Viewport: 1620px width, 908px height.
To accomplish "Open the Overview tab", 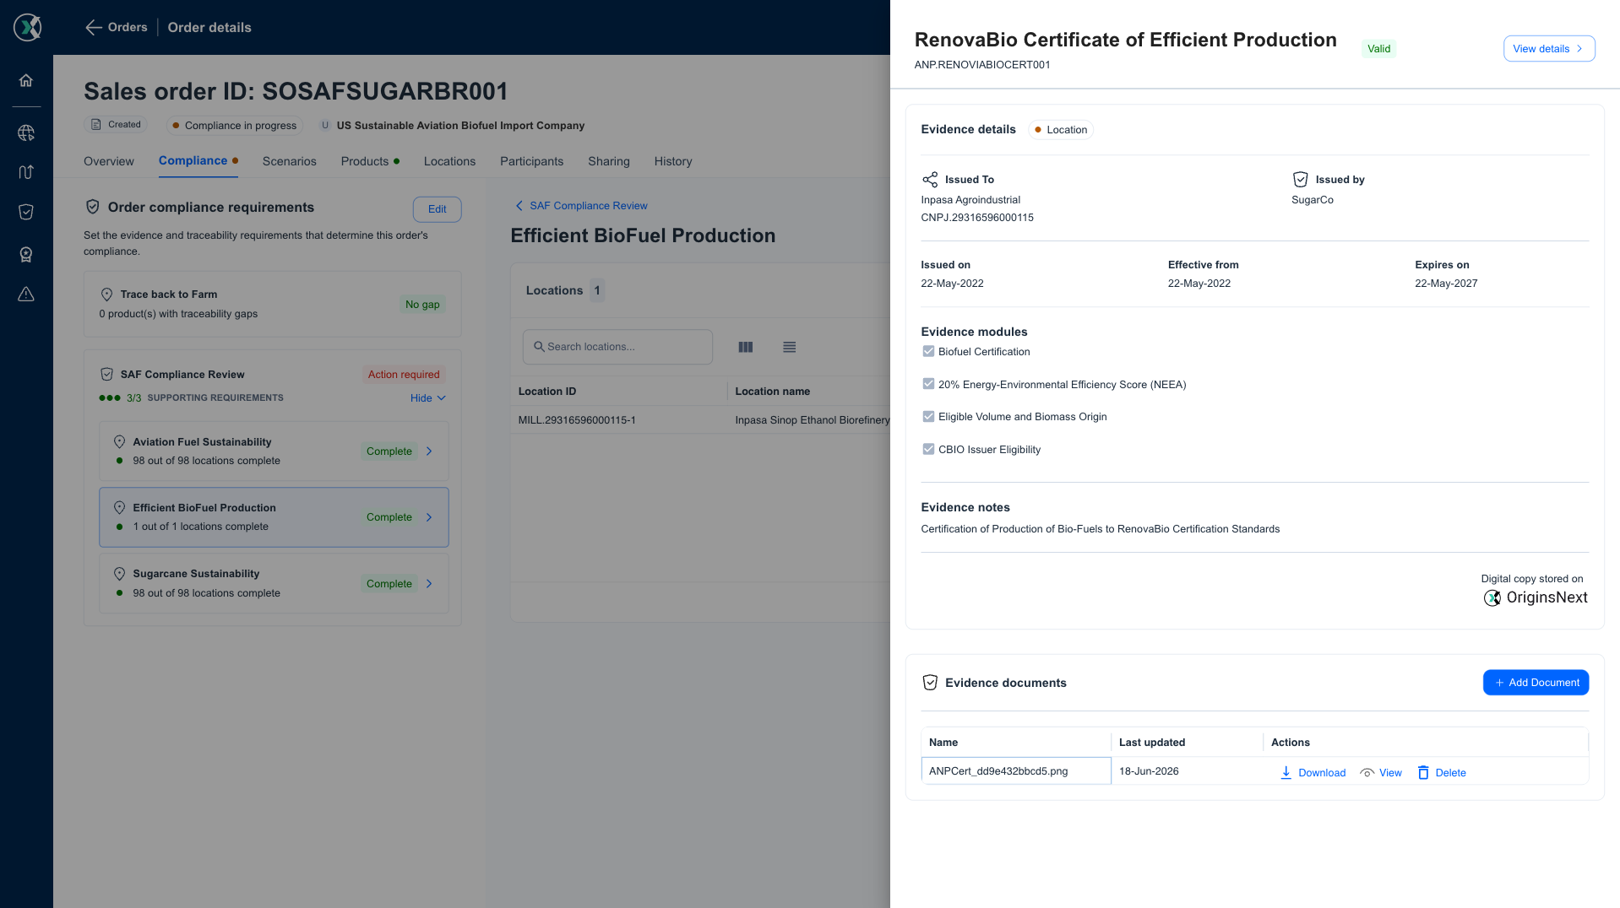I will click(x=108, y=161).
